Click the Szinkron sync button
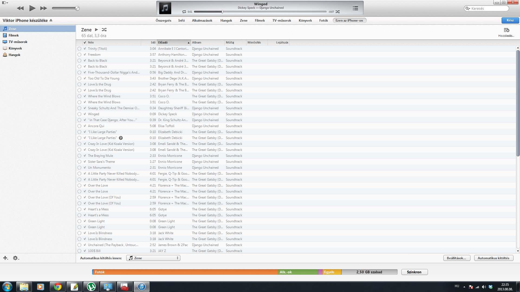Image resolution: width=520 pixels, height=292 pixels. pos(414,272)
